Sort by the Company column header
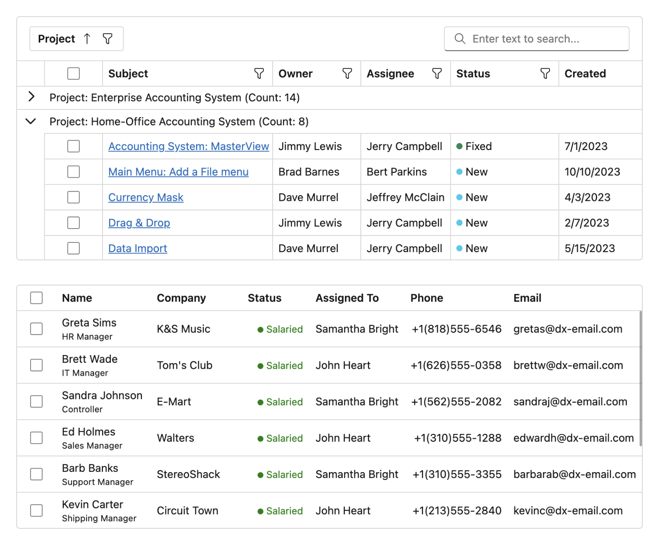 click(181, 298)
